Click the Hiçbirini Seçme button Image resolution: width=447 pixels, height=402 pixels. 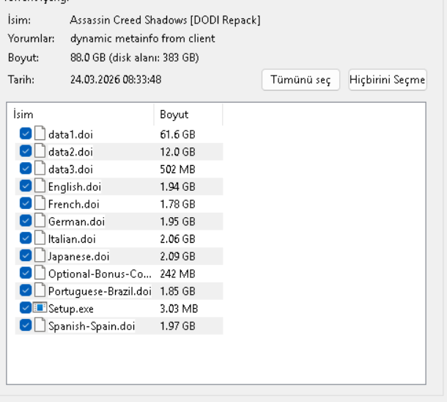tap(388, 80)
